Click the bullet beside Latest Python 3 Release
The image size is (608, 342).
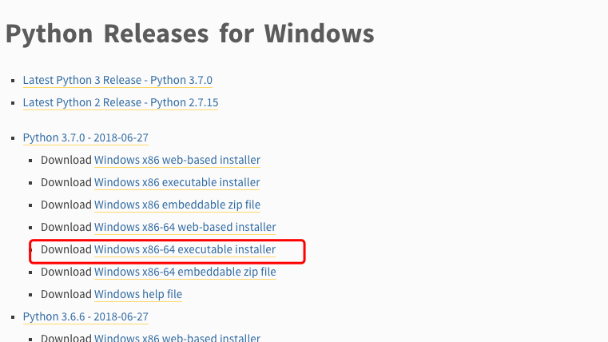click(x=14, y=81)
